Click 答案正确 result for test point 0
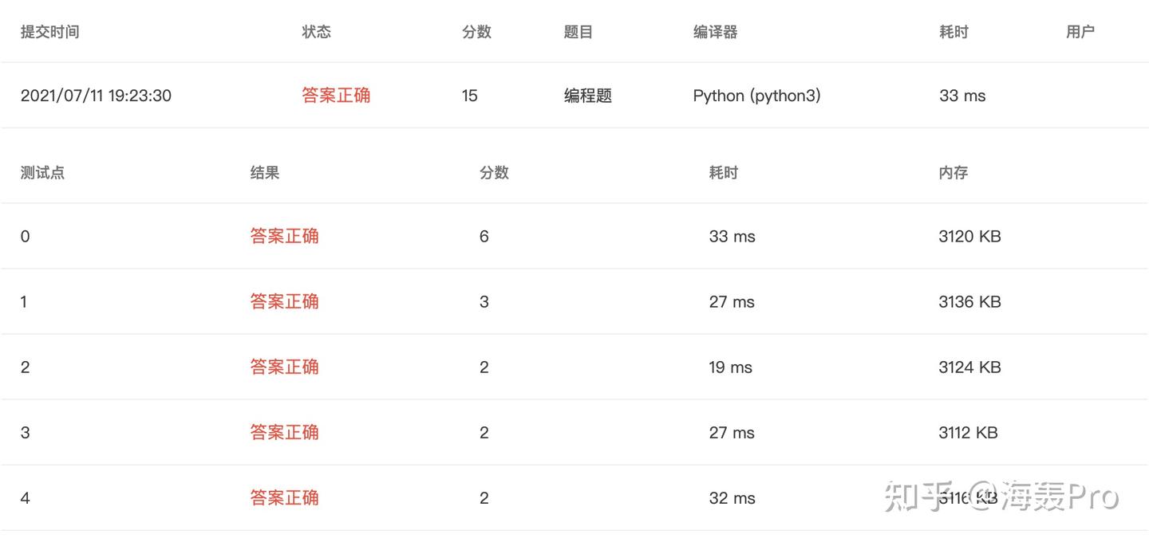Viewport: 1149px width, 542px height. pyautogui.click(x=284, y=236)
